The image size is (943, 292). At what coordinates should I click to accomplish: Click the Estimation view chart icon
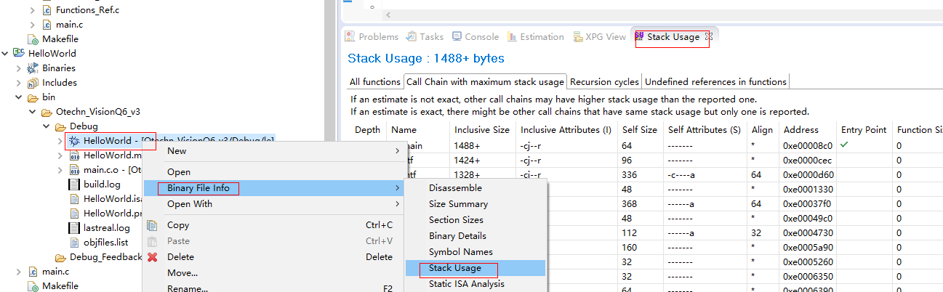pyautogui.click(x=513, y=36)
